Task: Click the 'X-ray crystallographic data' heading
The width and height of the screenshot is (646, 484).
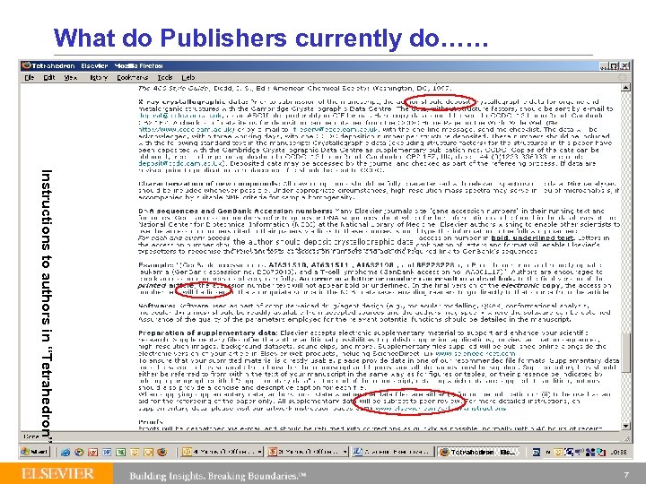Action: 193,101
